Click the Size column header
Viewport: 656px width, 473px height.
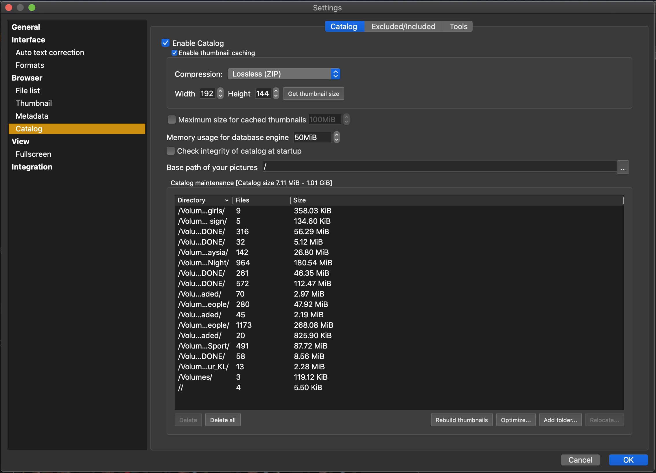(299, 200)
